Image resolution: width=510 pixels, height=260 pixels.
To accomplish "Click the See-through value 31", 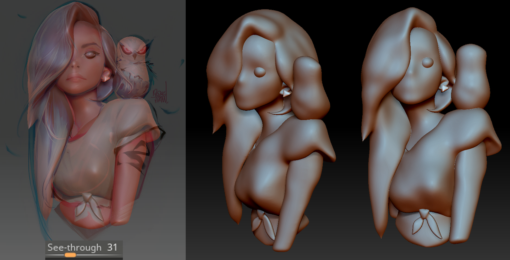I will (x=112, y=247).
